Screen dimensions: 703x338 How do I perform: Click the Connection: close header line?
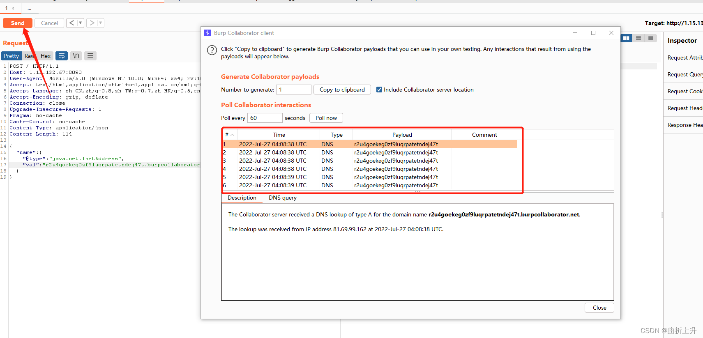coord(37,103)
